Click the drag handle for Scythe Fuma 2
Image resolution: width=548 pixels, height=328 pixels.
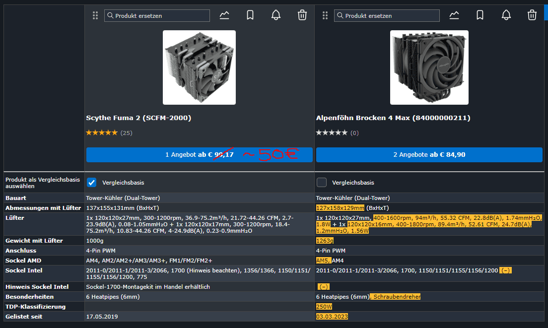pos(95,15)
